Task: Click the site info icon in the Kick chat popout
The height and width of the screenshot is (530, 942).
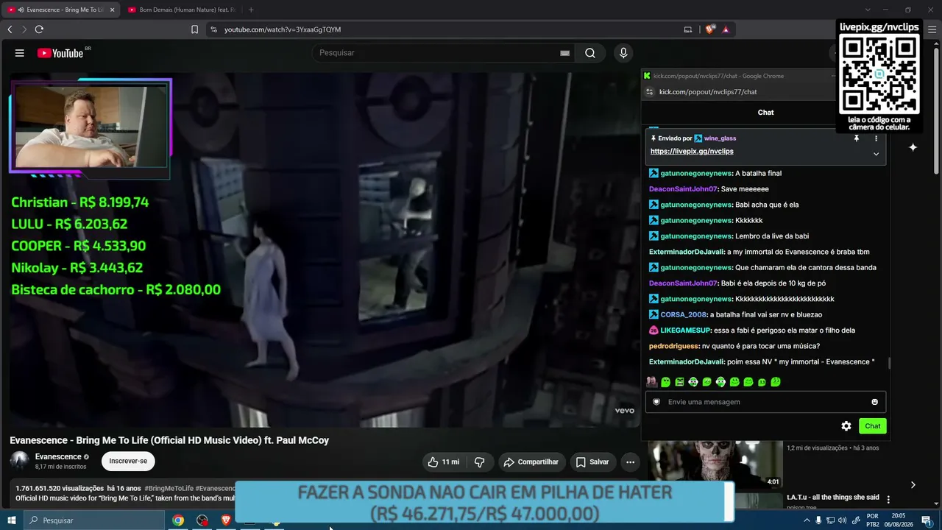Action: (649, 92)
